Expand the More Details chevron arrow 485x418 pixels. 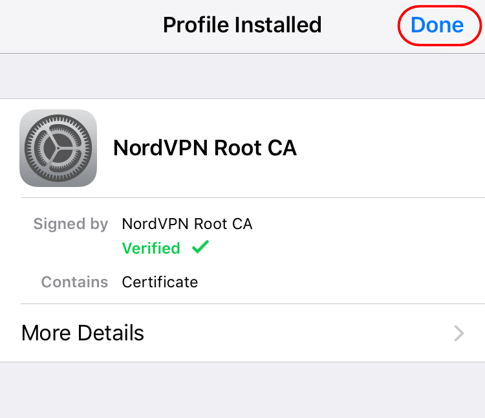(459, 333)
